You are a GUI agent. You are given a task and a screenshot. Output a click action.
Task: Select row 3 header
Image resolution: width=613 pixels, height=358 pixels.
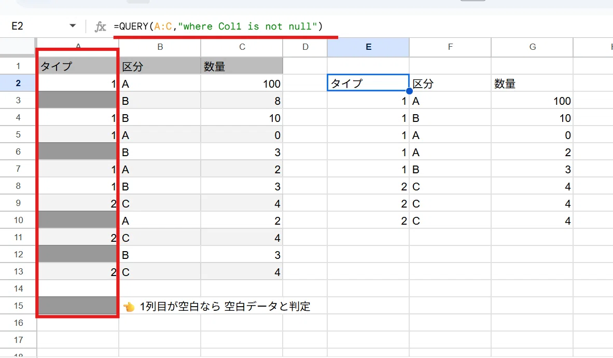pyautogui.click(x=18, y=100)
